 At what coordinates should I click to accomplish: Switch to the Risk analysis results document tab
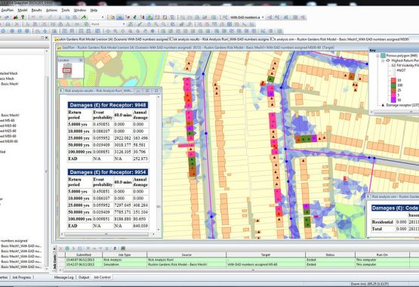(x=220, y=39)
